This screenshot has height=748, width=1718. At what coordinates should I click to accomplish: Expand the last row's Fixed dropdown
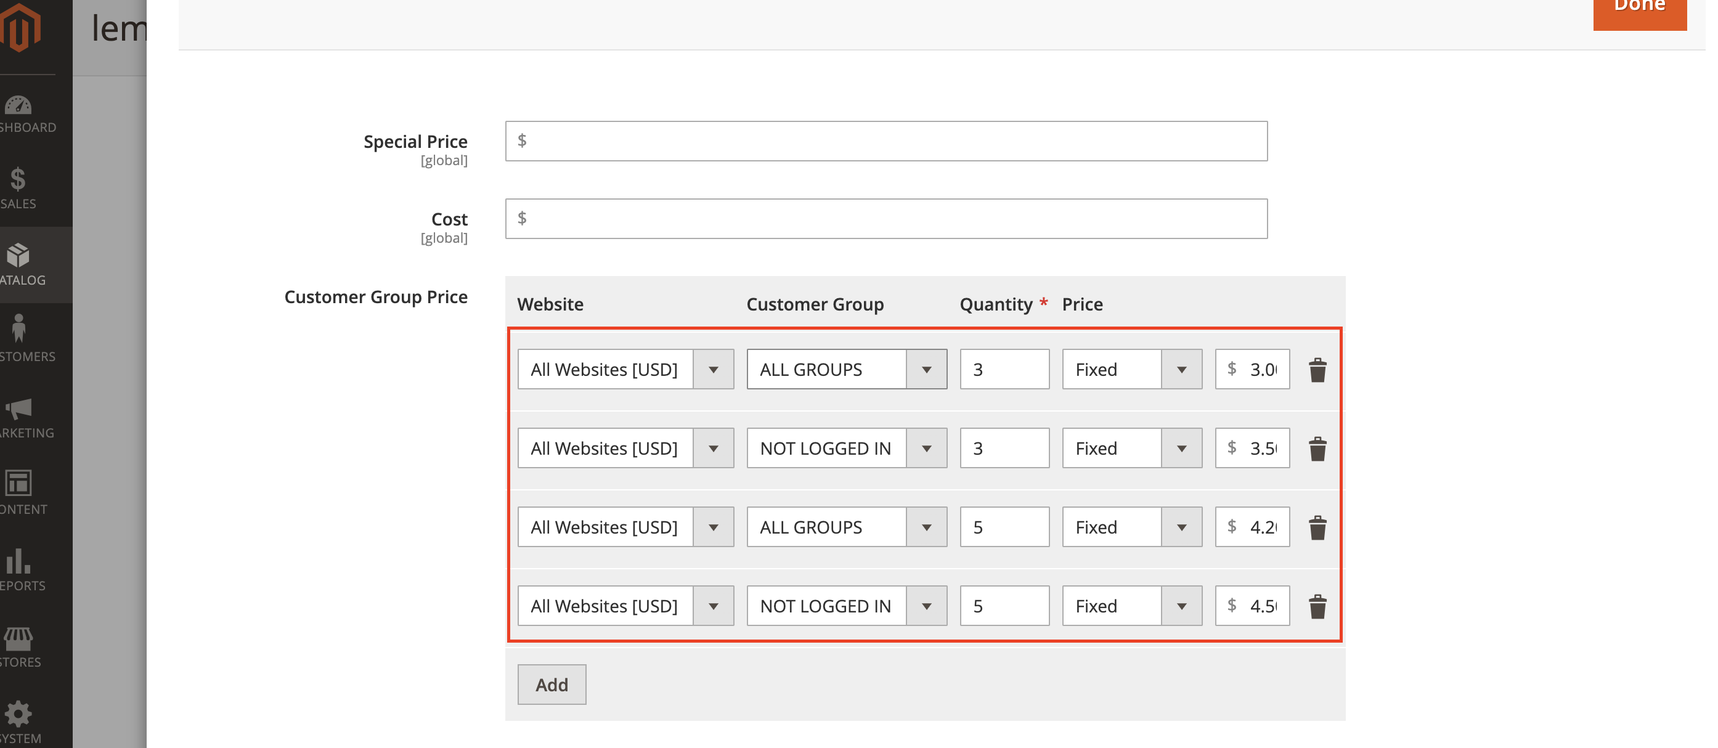pyautogui.click(x=1131, y=606)
